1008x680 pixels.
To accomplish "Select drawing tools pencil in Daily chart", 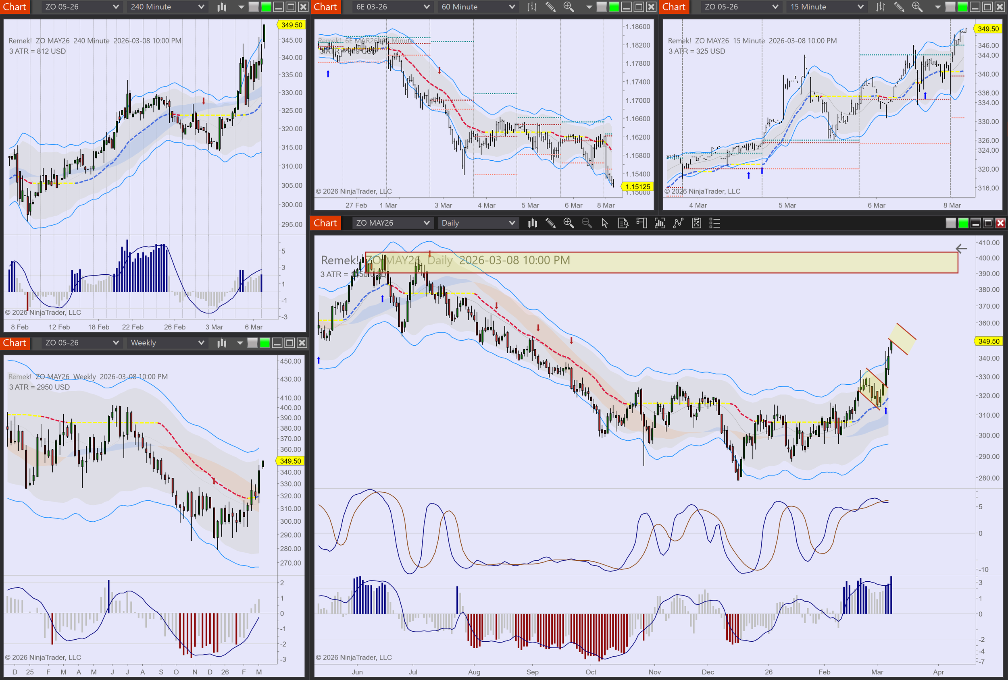I will [x=550, y=223].
